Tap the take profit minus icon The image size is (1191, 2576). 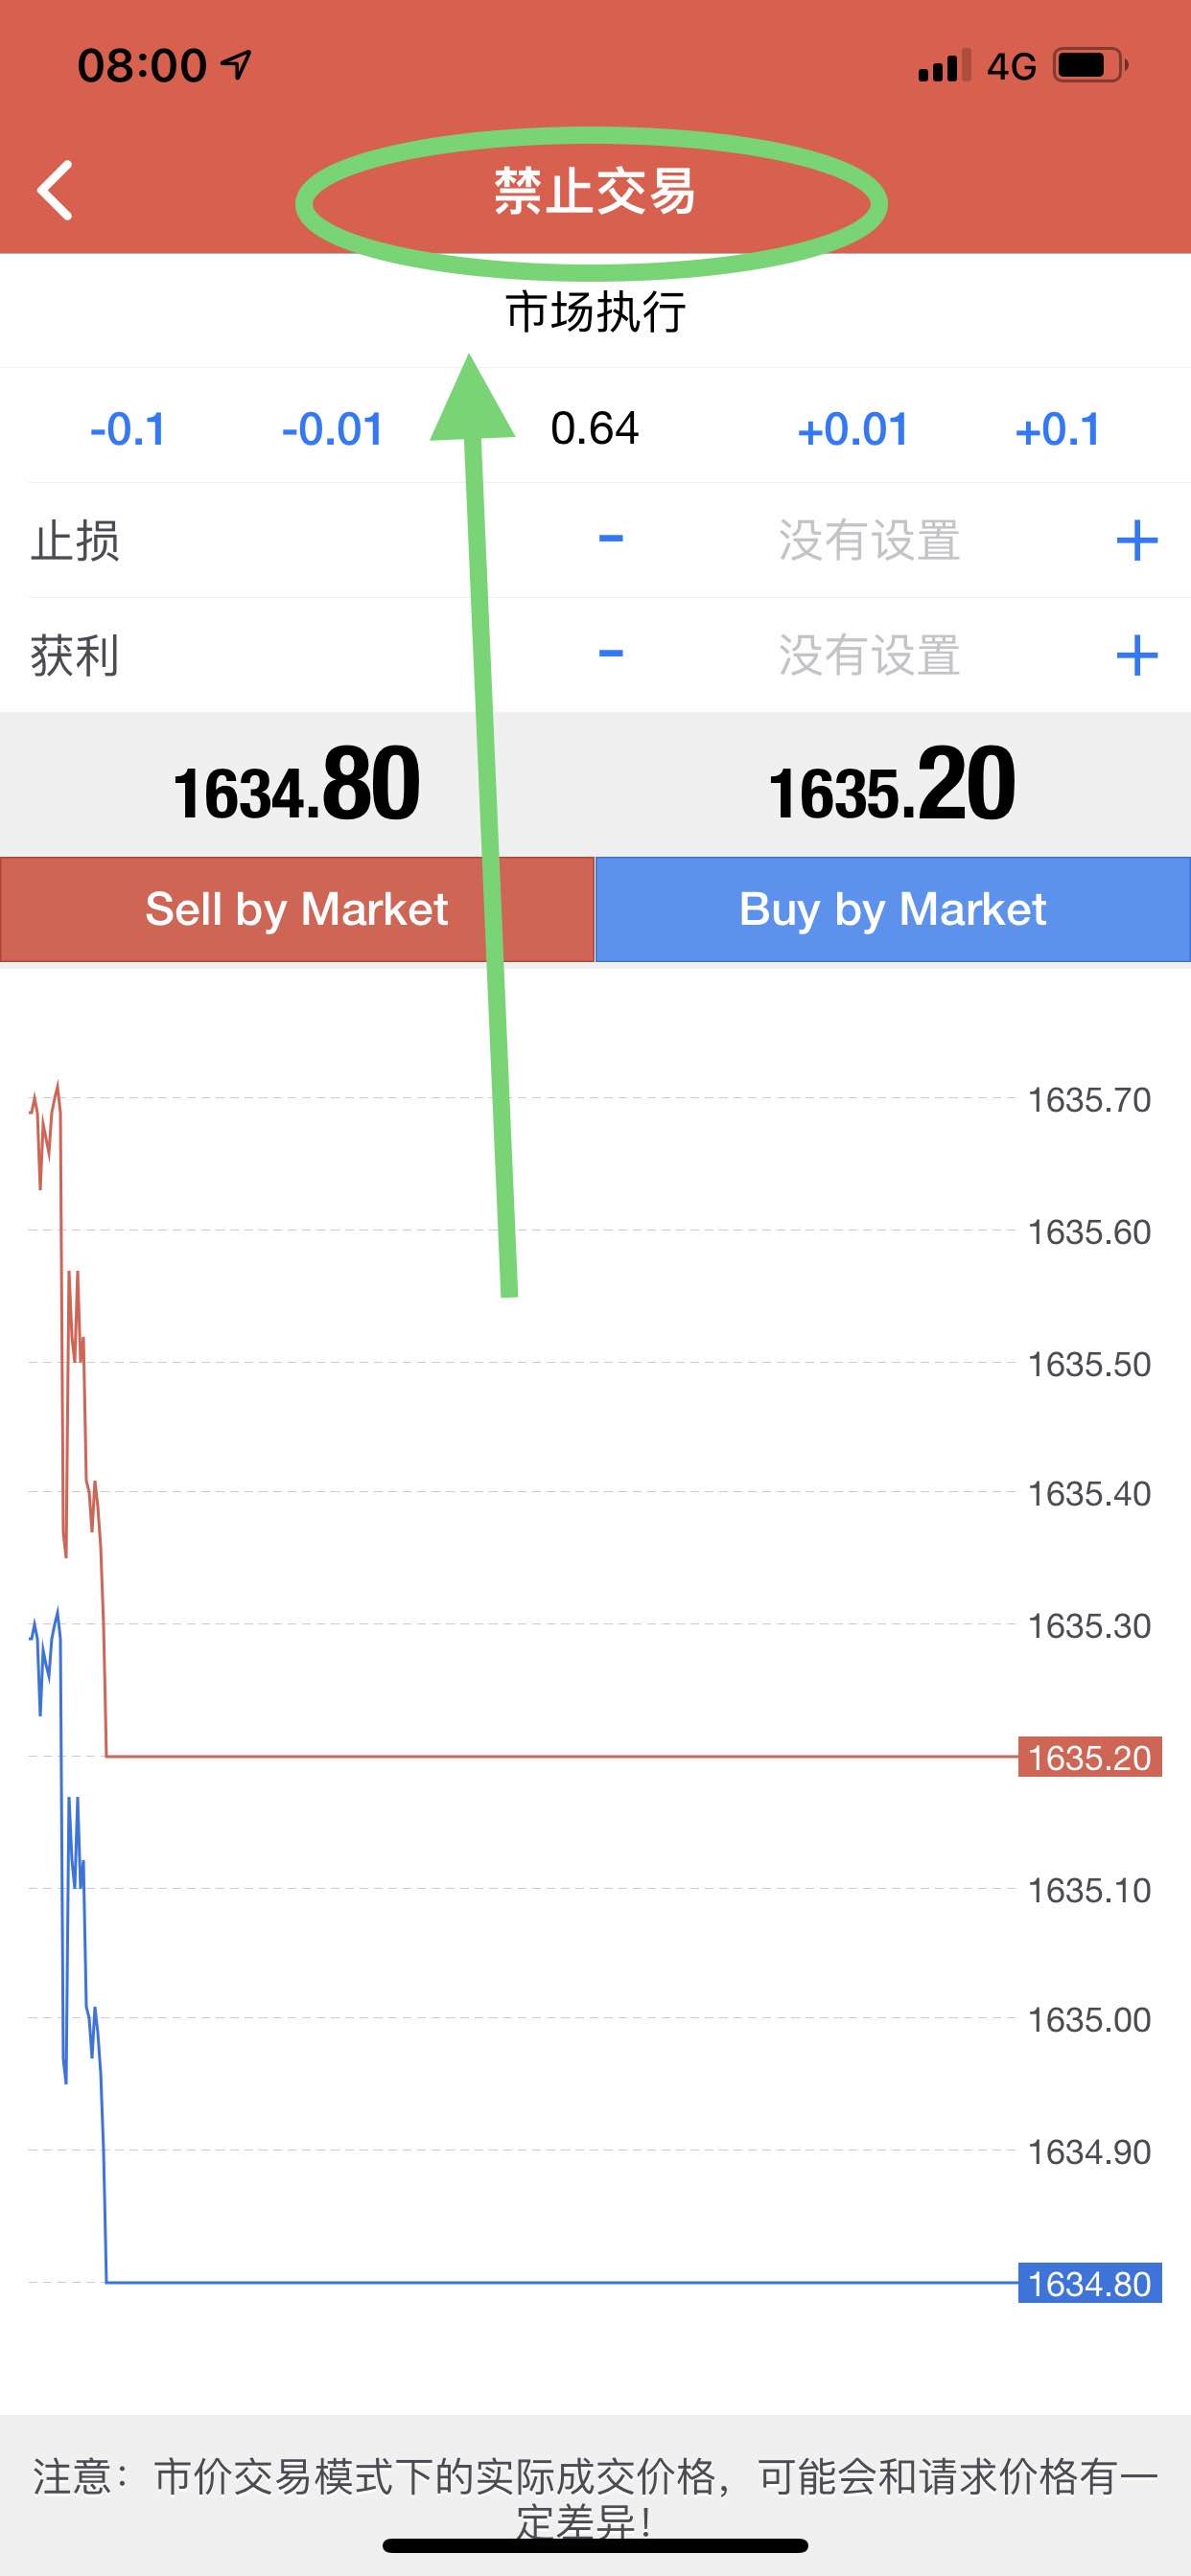click(x=611, y=654)
